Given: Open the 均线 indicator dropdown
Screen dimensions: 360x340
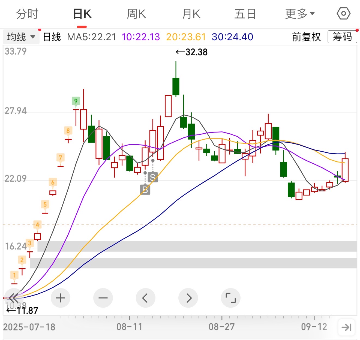Looking at the screenshot, I should pos(21,37).
